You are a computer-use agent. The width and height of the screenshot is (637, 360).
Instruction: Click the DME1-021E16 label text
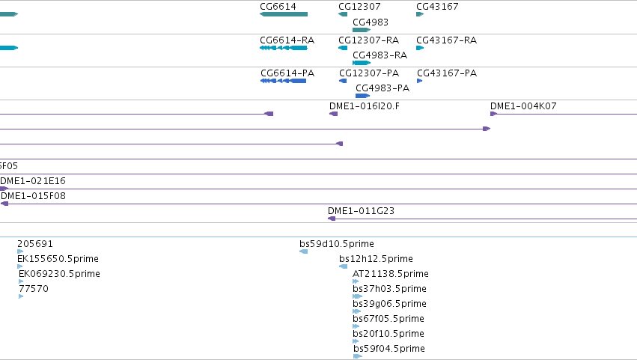[33, 181]
